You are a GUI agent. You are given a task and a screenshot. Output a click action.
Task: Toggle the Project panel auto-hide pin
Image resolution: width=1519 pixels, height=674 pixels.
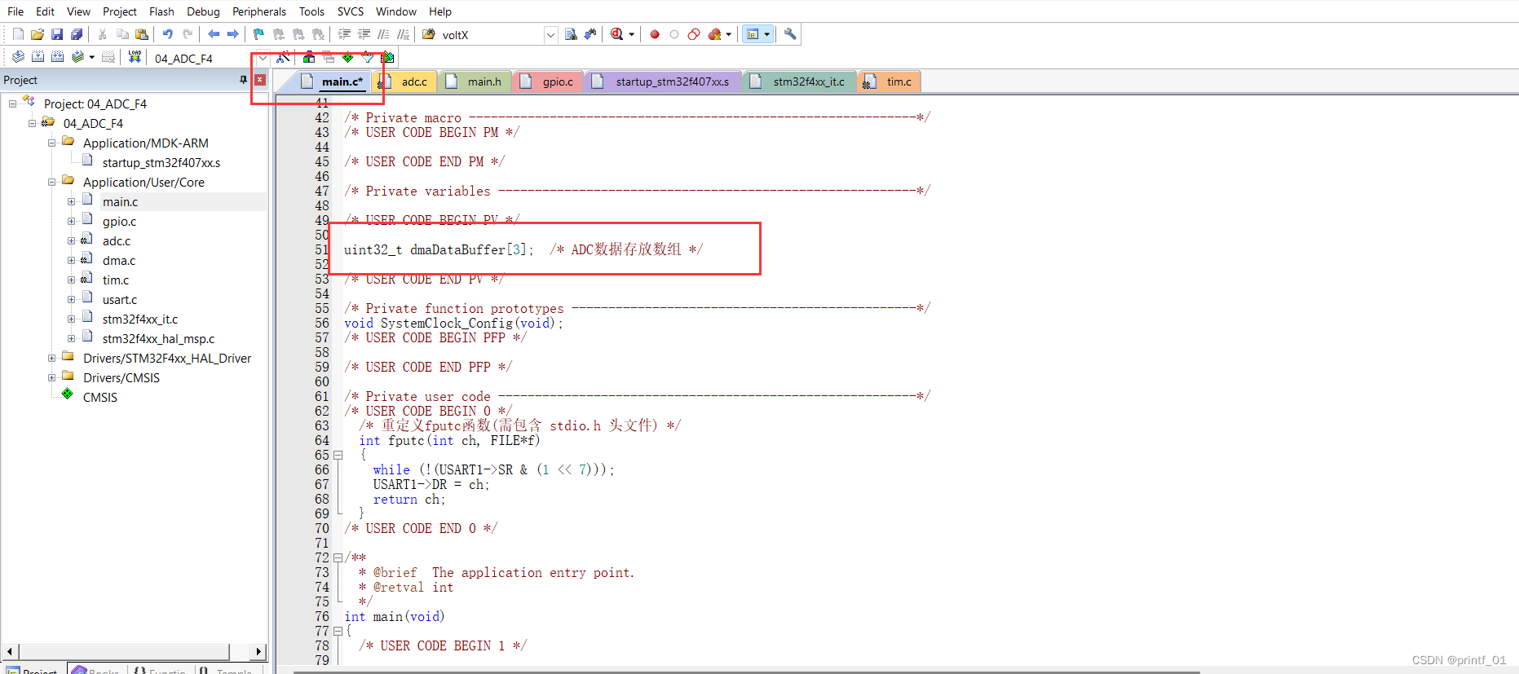pos(243,80)
